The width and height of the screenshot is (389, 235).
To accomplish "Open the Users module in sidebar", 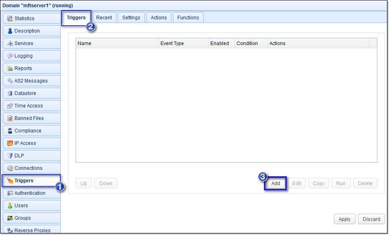I will [21, 206].
